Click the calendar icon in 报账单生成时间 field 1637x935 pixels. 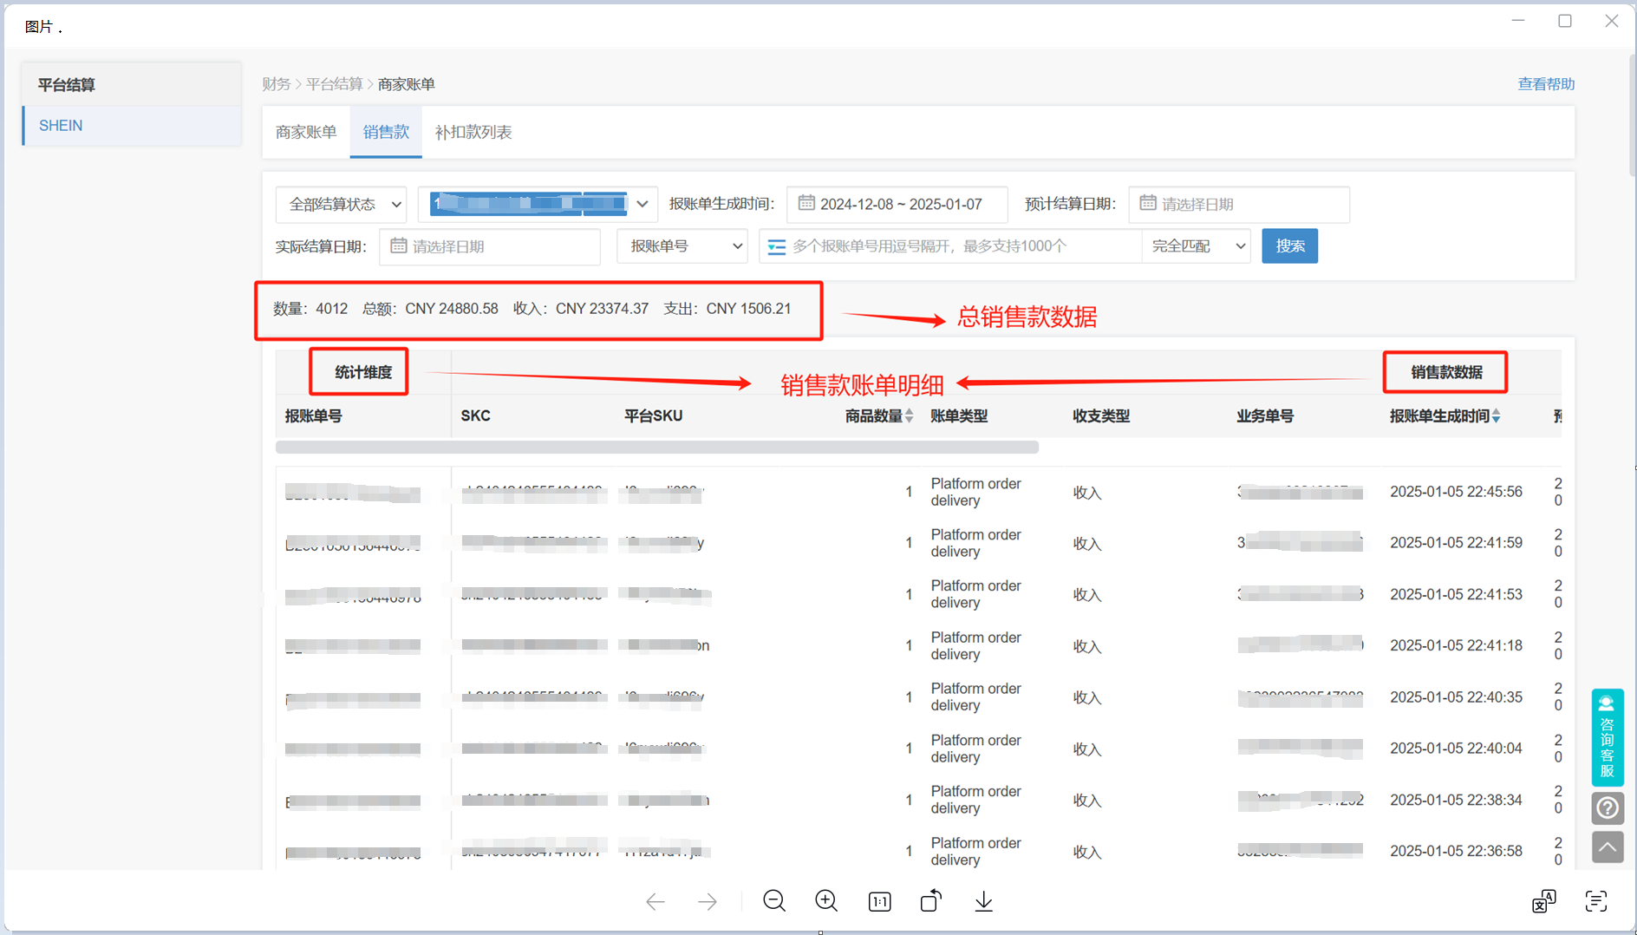point(806,203)
